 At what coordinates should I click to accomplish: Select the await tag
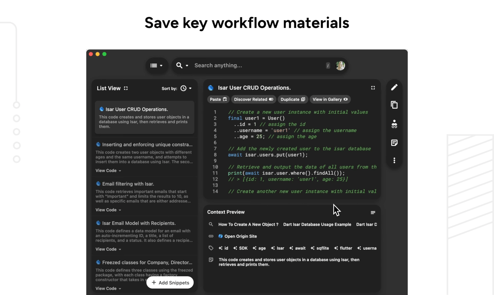[297, 248]
